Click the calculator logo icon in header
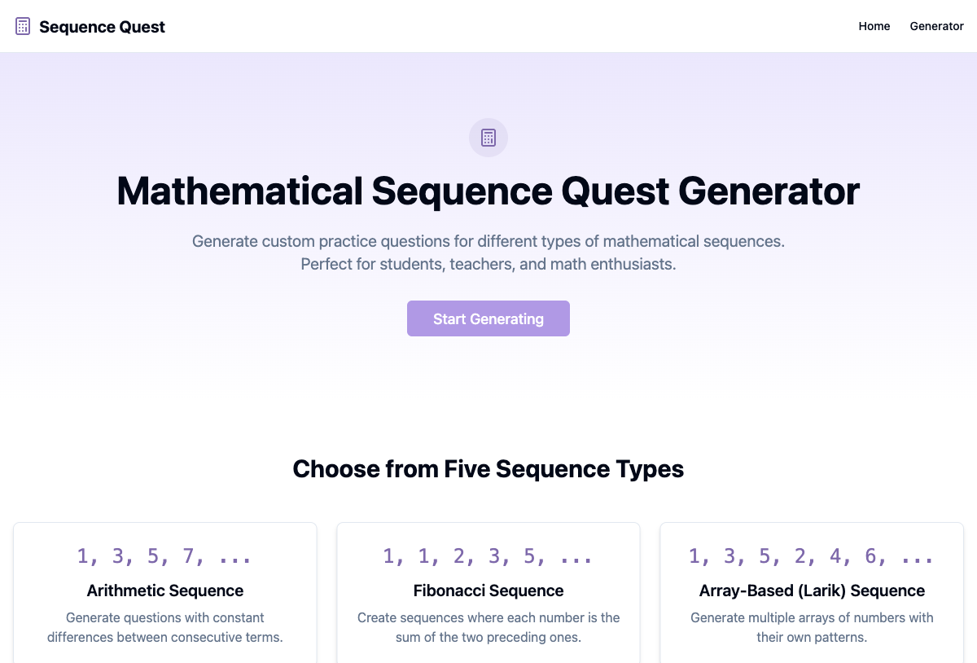Screen dimensions: 977x663 pyautogui.click(x=23, y=27)
